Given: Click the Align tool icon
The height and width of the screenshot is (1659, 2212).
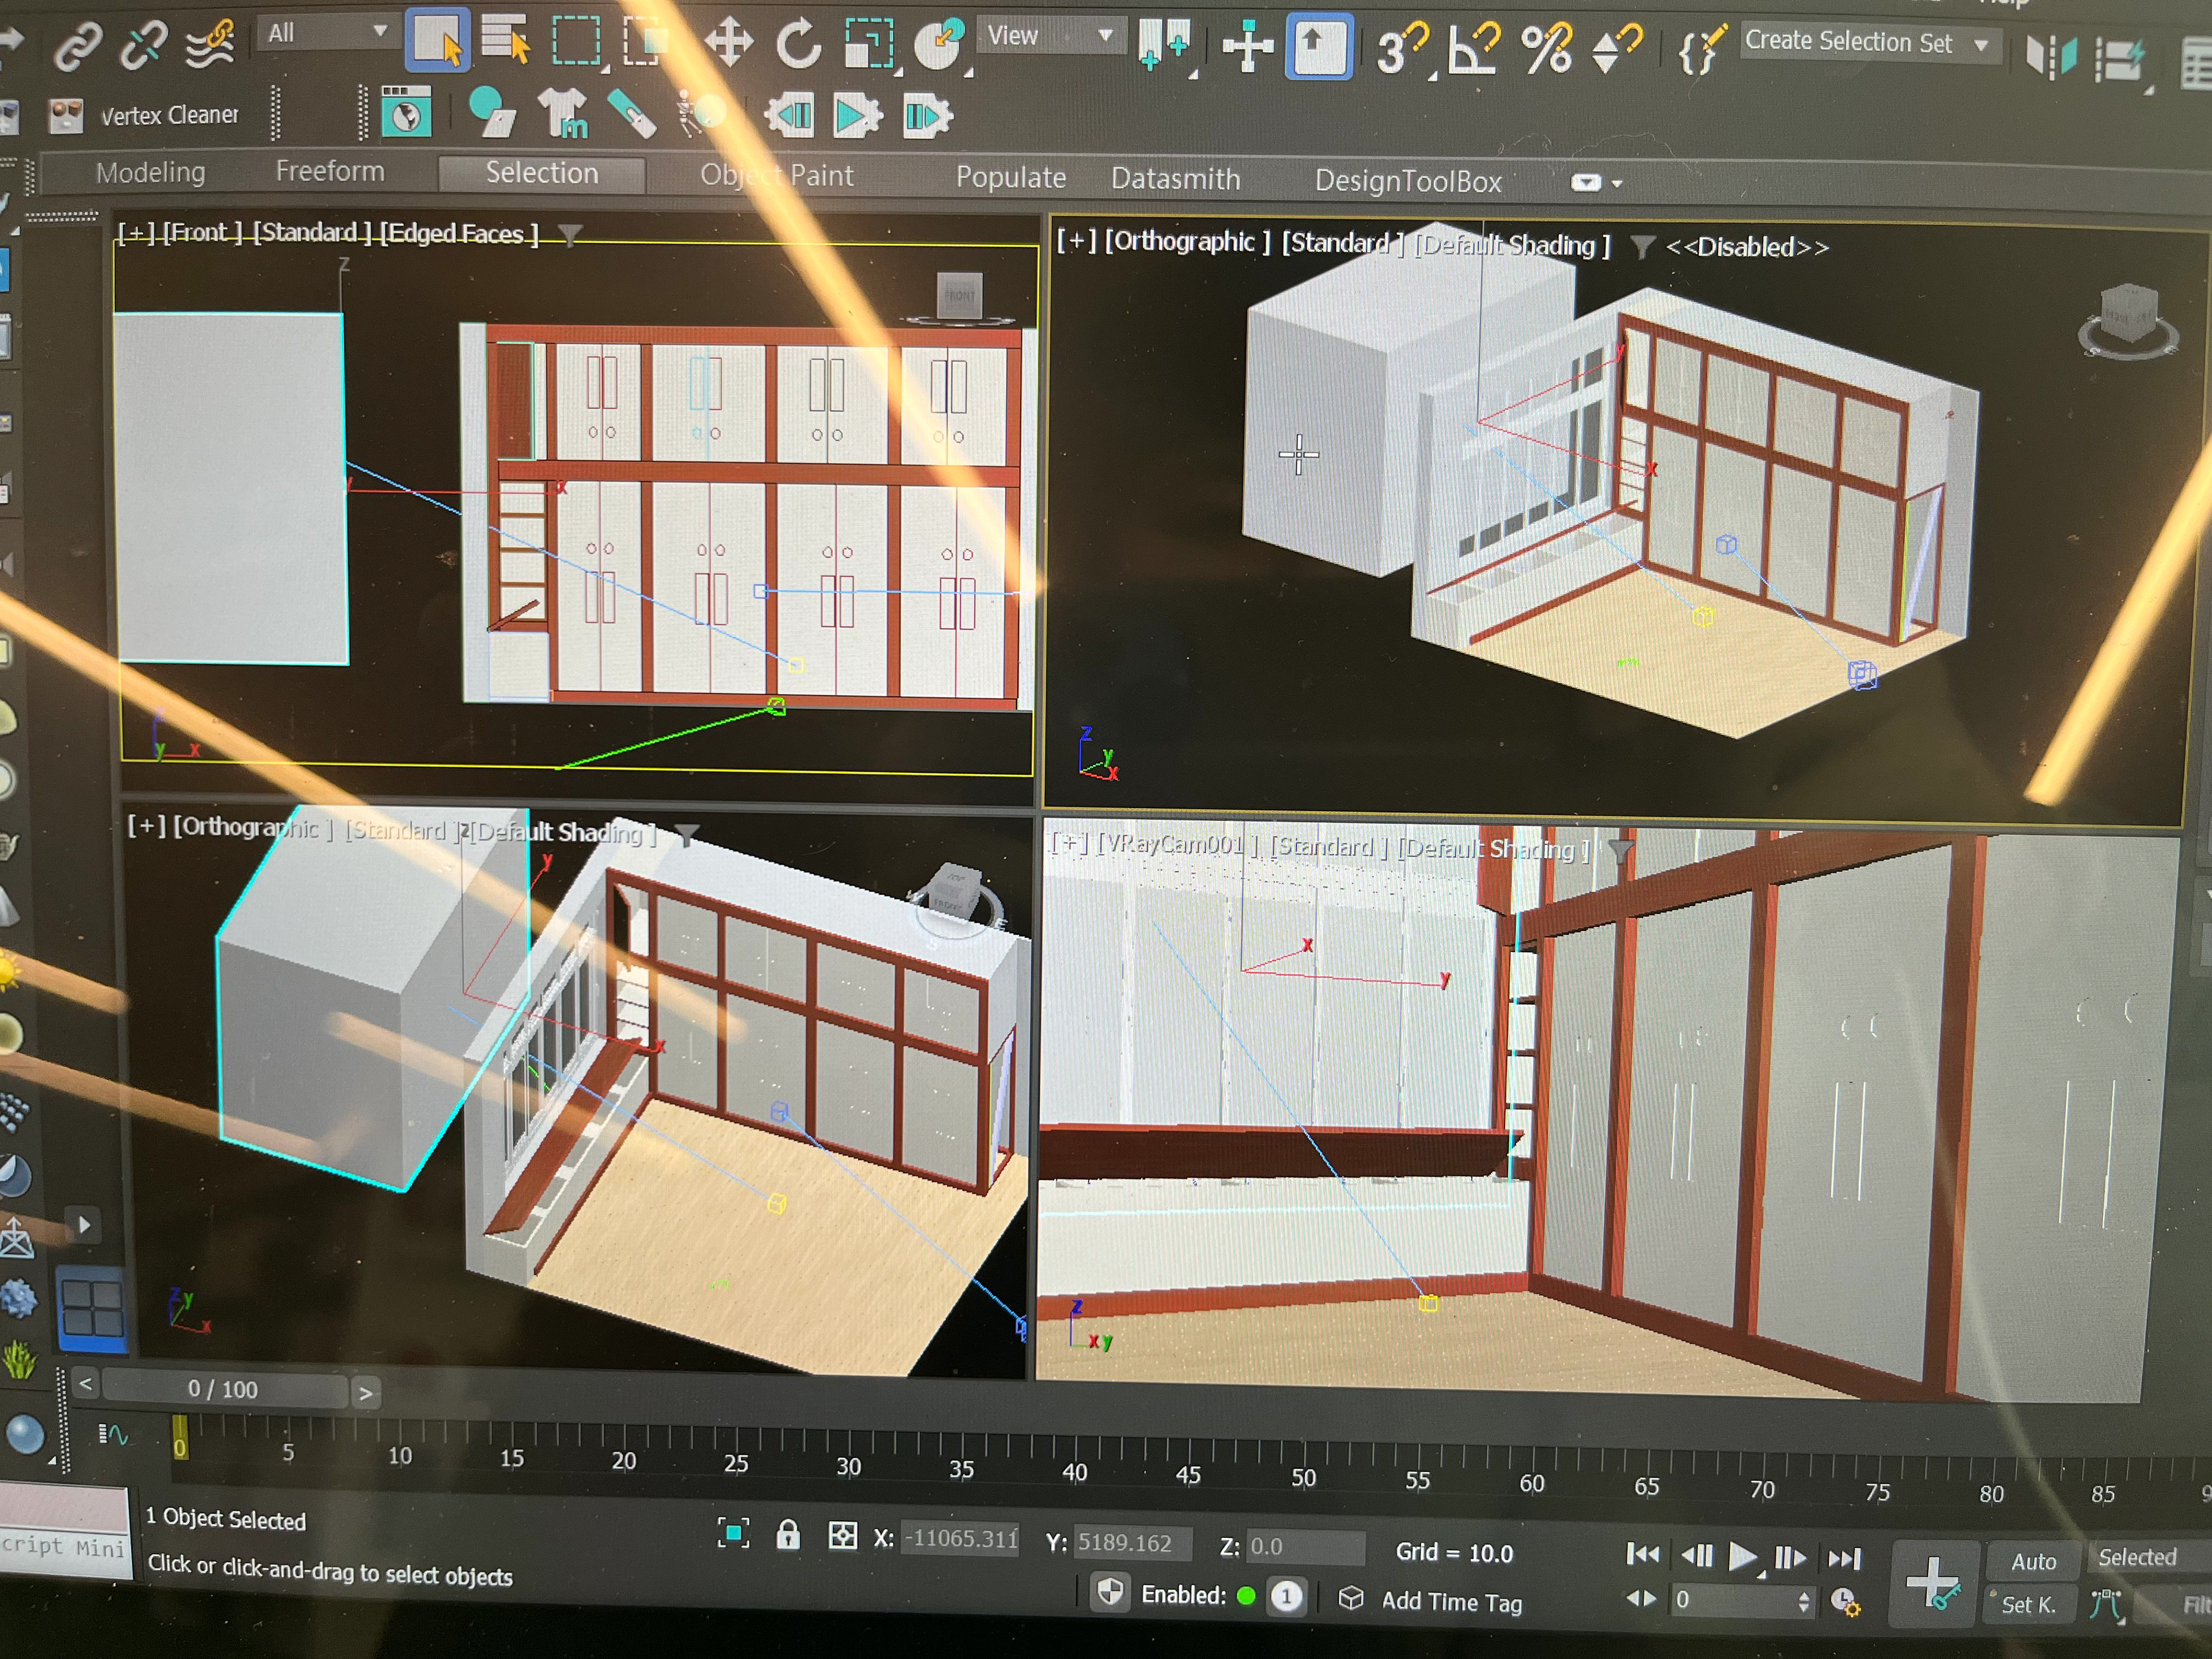Looking at the screenshot, I should click(x=2121, y=60).
